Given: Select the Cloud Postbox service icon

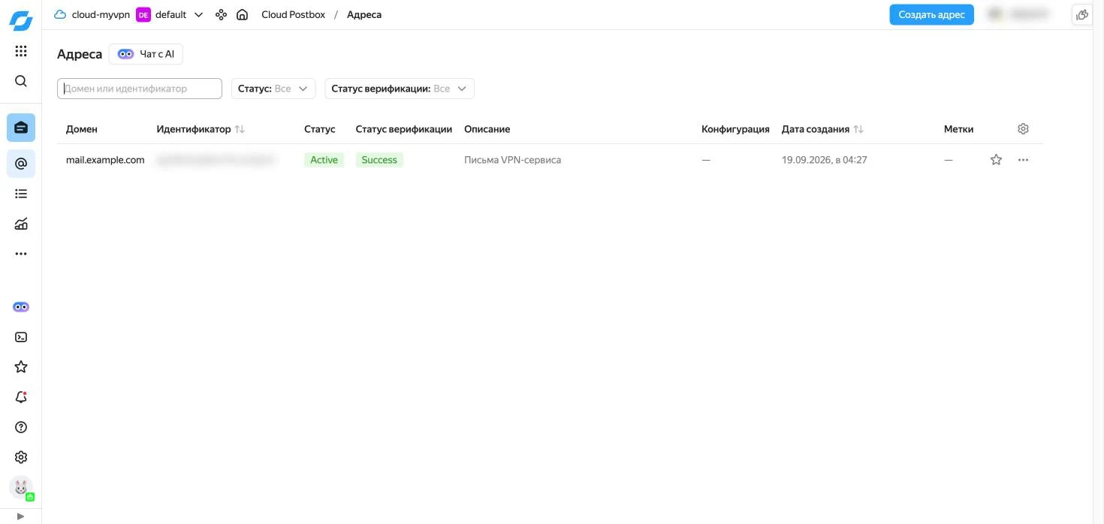Looking at the screenshot, I should (21, 128).
